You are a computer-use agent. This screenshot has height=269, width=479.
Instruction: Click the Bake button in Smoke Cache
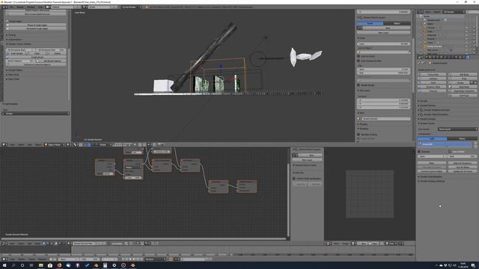click(432, 163)
